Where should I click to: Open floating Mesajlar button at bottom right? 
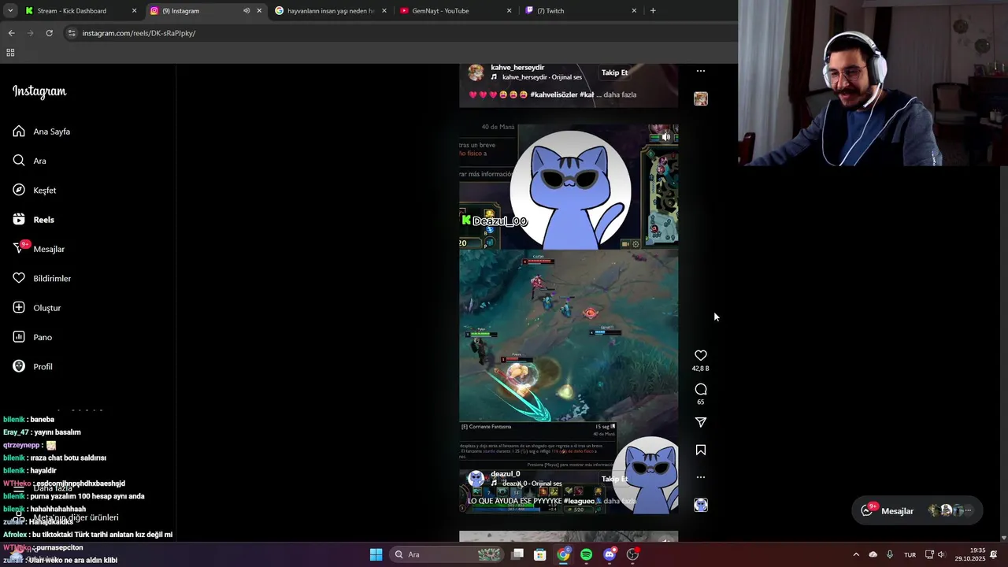(x=917, y=510)
